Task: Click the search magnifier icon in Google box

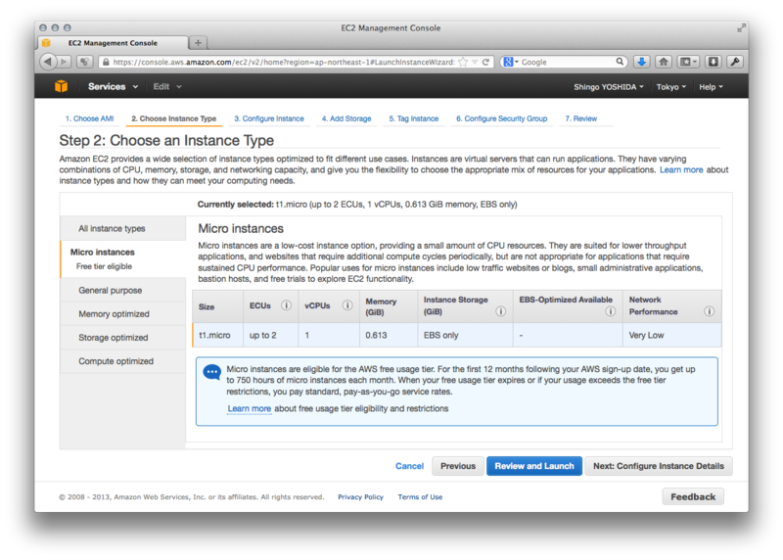Action: tap(620, 62)
